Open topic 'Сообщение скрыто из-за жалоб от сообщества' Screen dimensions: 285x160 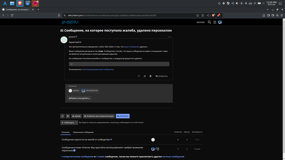[85, 139]
